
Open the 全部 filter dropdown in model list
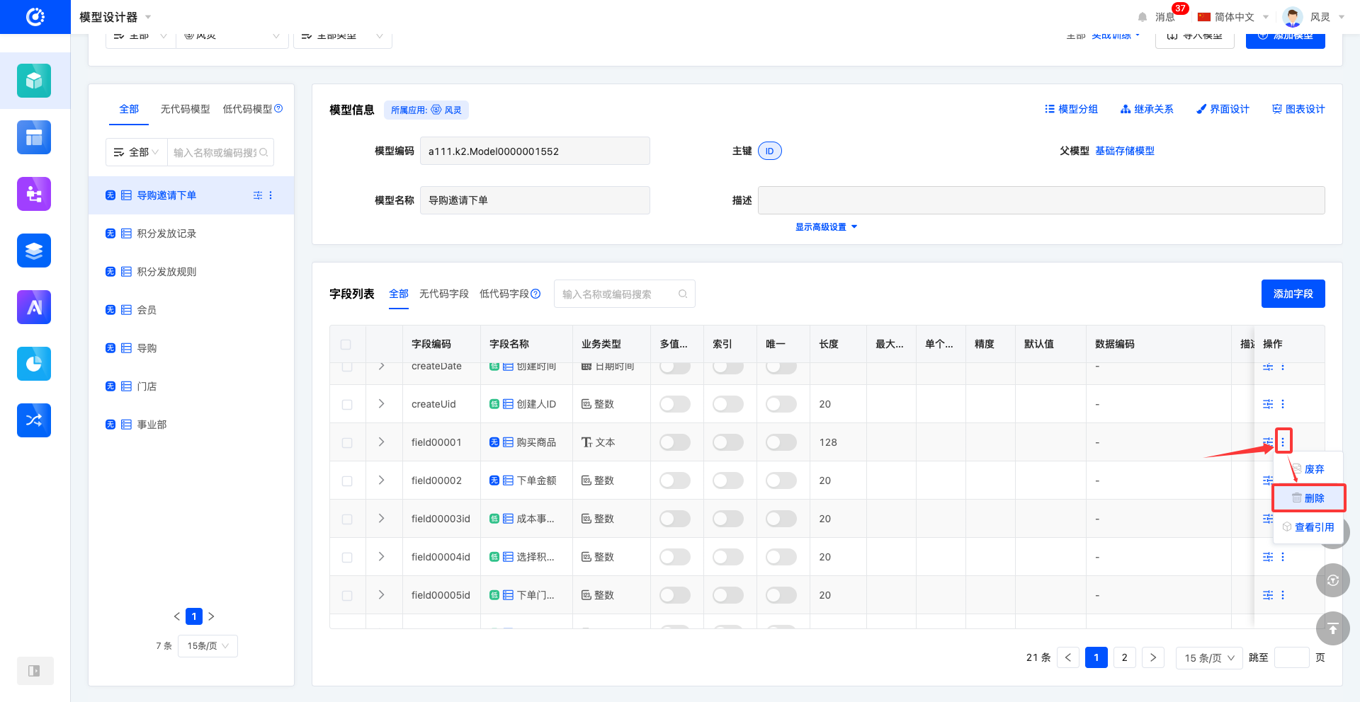(x=136, y=152)
